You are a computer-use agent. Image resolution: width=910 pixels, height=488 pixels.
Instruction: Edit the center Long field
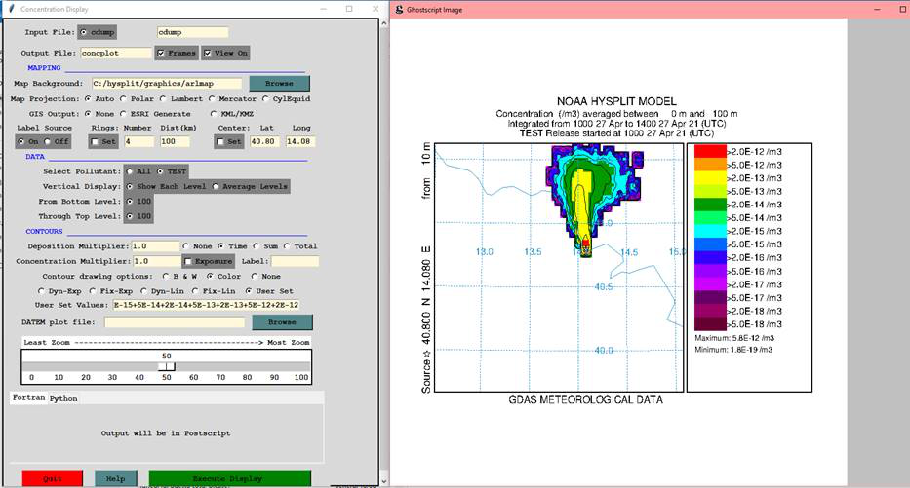[300, 141]
